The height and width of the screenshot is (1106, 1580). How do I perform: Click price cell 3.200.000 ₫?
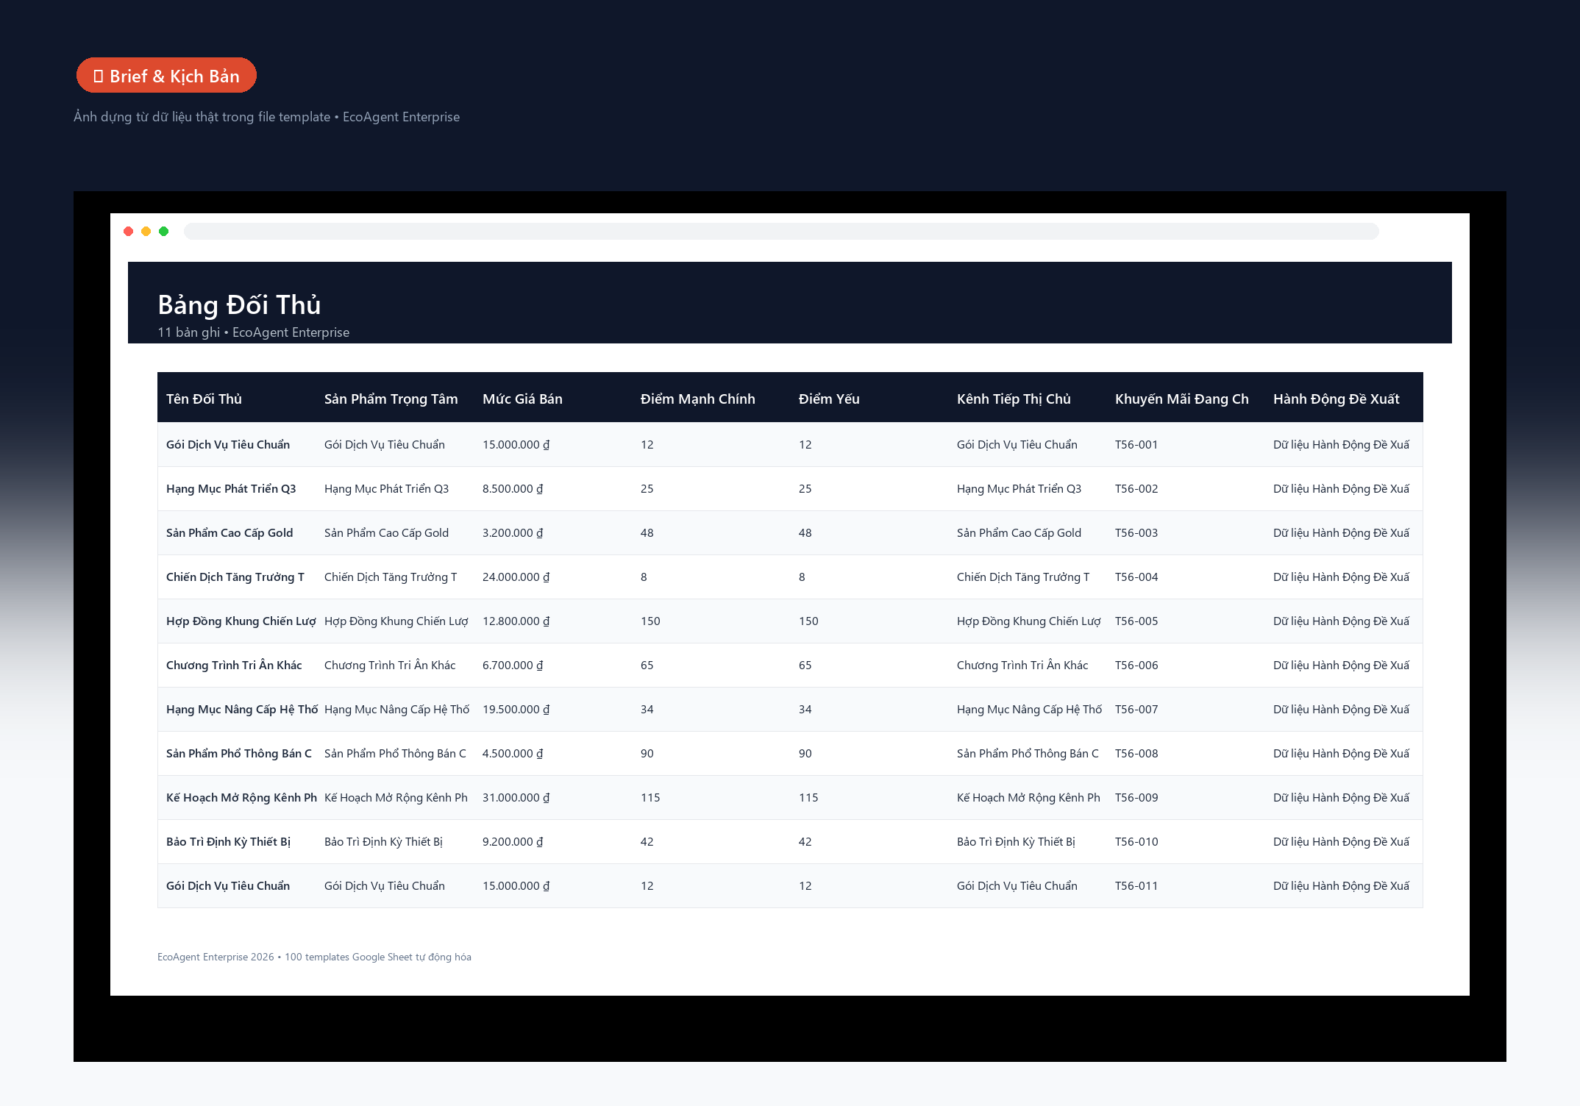coord(513,533)
